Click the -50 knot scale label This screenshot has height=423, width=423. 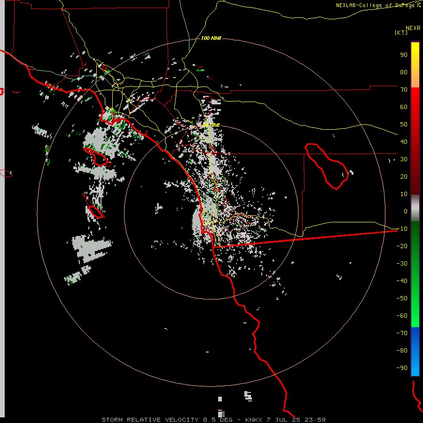click(402, 298)
